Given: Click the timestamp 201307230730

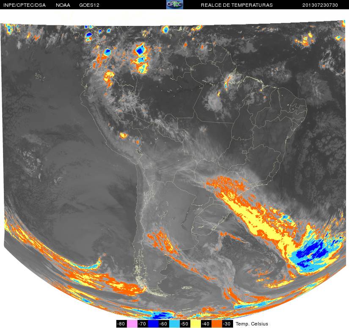Looking at the screenshot, I should [x=320, y=5].
